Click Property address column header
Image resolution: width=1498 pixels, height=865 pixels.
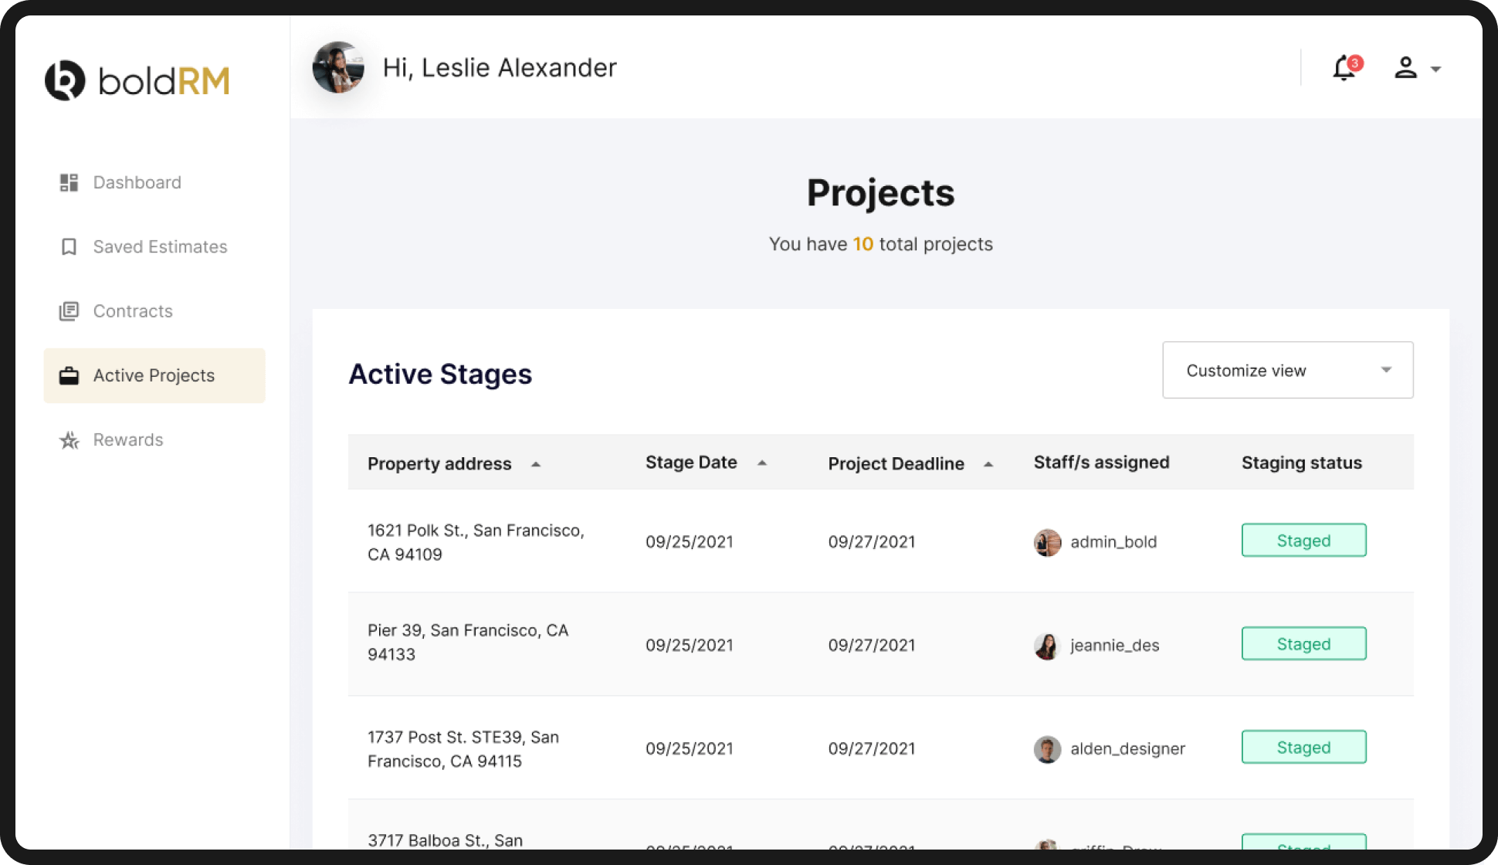(439, 463)
